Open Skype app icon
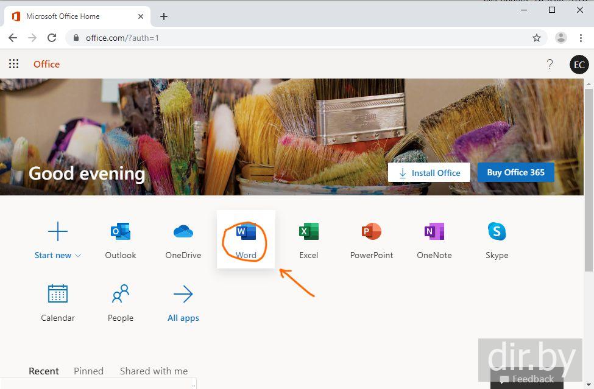The width and height of the screenshot is (594, 389). (497, 240)
